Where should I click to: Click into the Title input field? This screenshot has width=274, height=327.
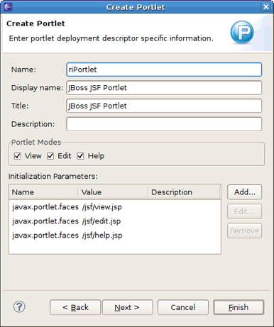click(164, 106)
